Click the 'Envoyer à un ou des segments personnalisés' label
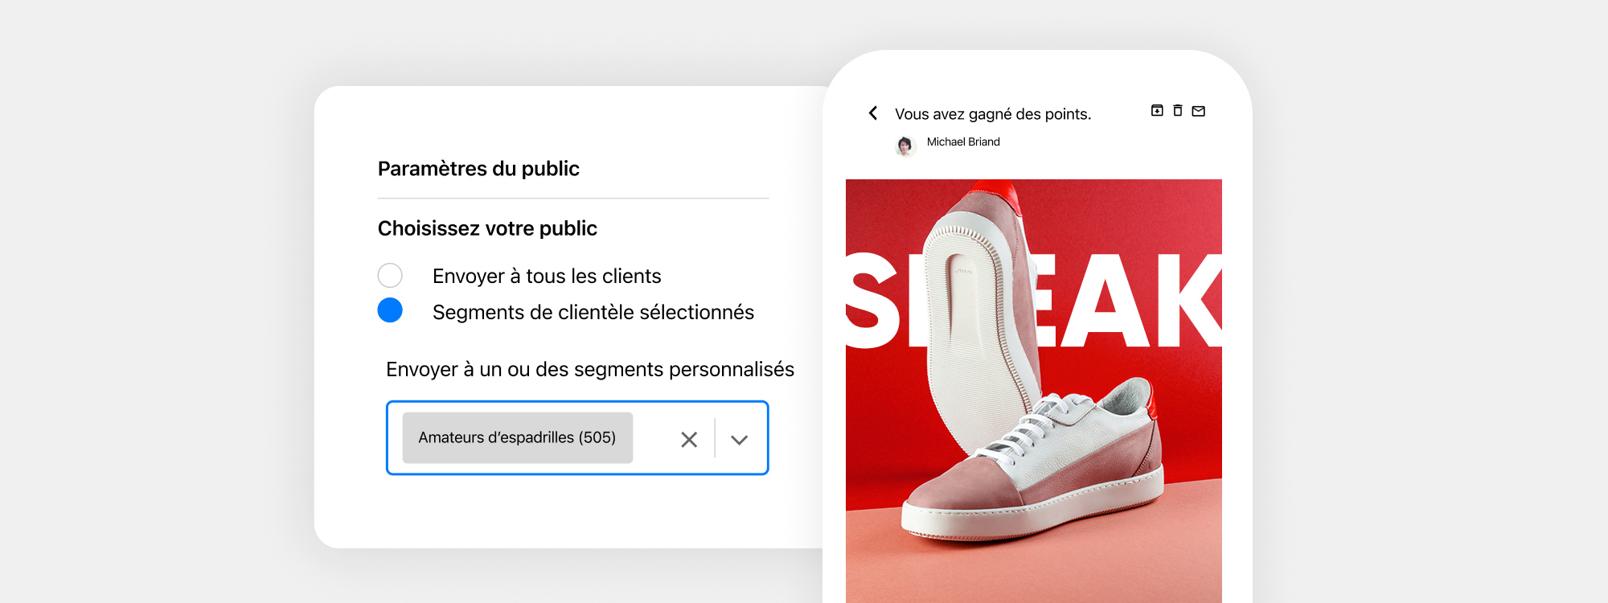This screenshot has width=1608, height=603. [590, 369]
